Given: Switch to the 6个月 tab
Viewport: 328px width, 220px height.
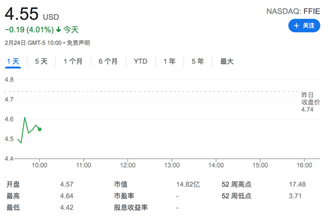Looking at the screenshot, I should [x=107, y=61].
